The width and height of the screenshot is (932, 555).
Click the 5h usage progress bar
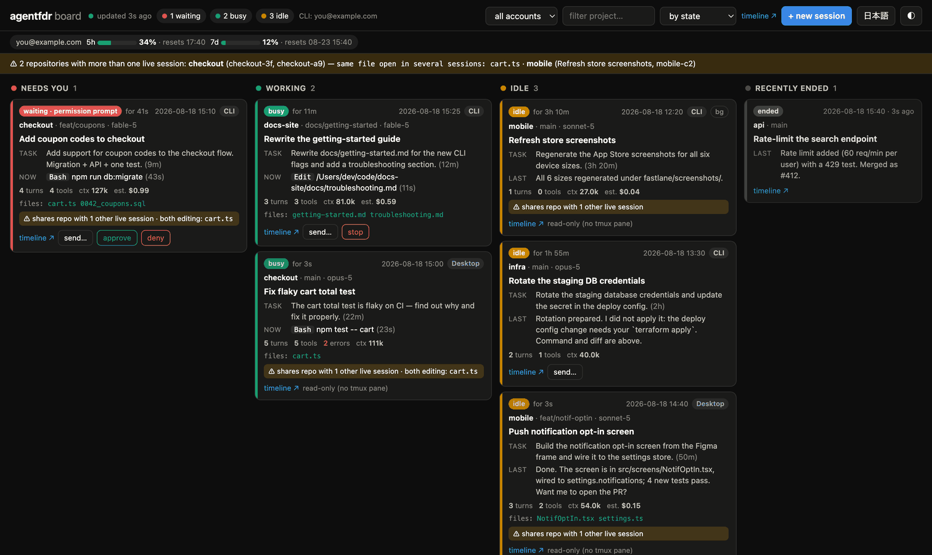coord(116,43)
